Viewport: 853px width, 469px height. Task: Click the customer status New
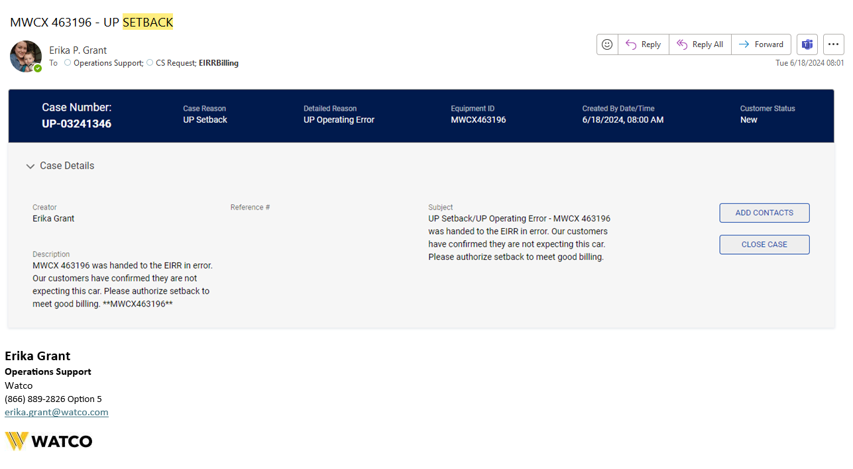pyautogui.click(x=748, y=120)
